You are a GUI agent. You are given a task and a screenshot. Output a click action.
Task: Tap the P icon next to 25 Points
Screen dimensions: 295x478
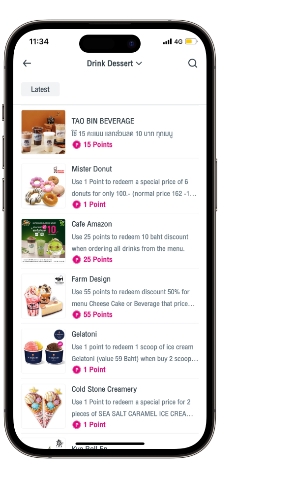(x=77, y=259)
